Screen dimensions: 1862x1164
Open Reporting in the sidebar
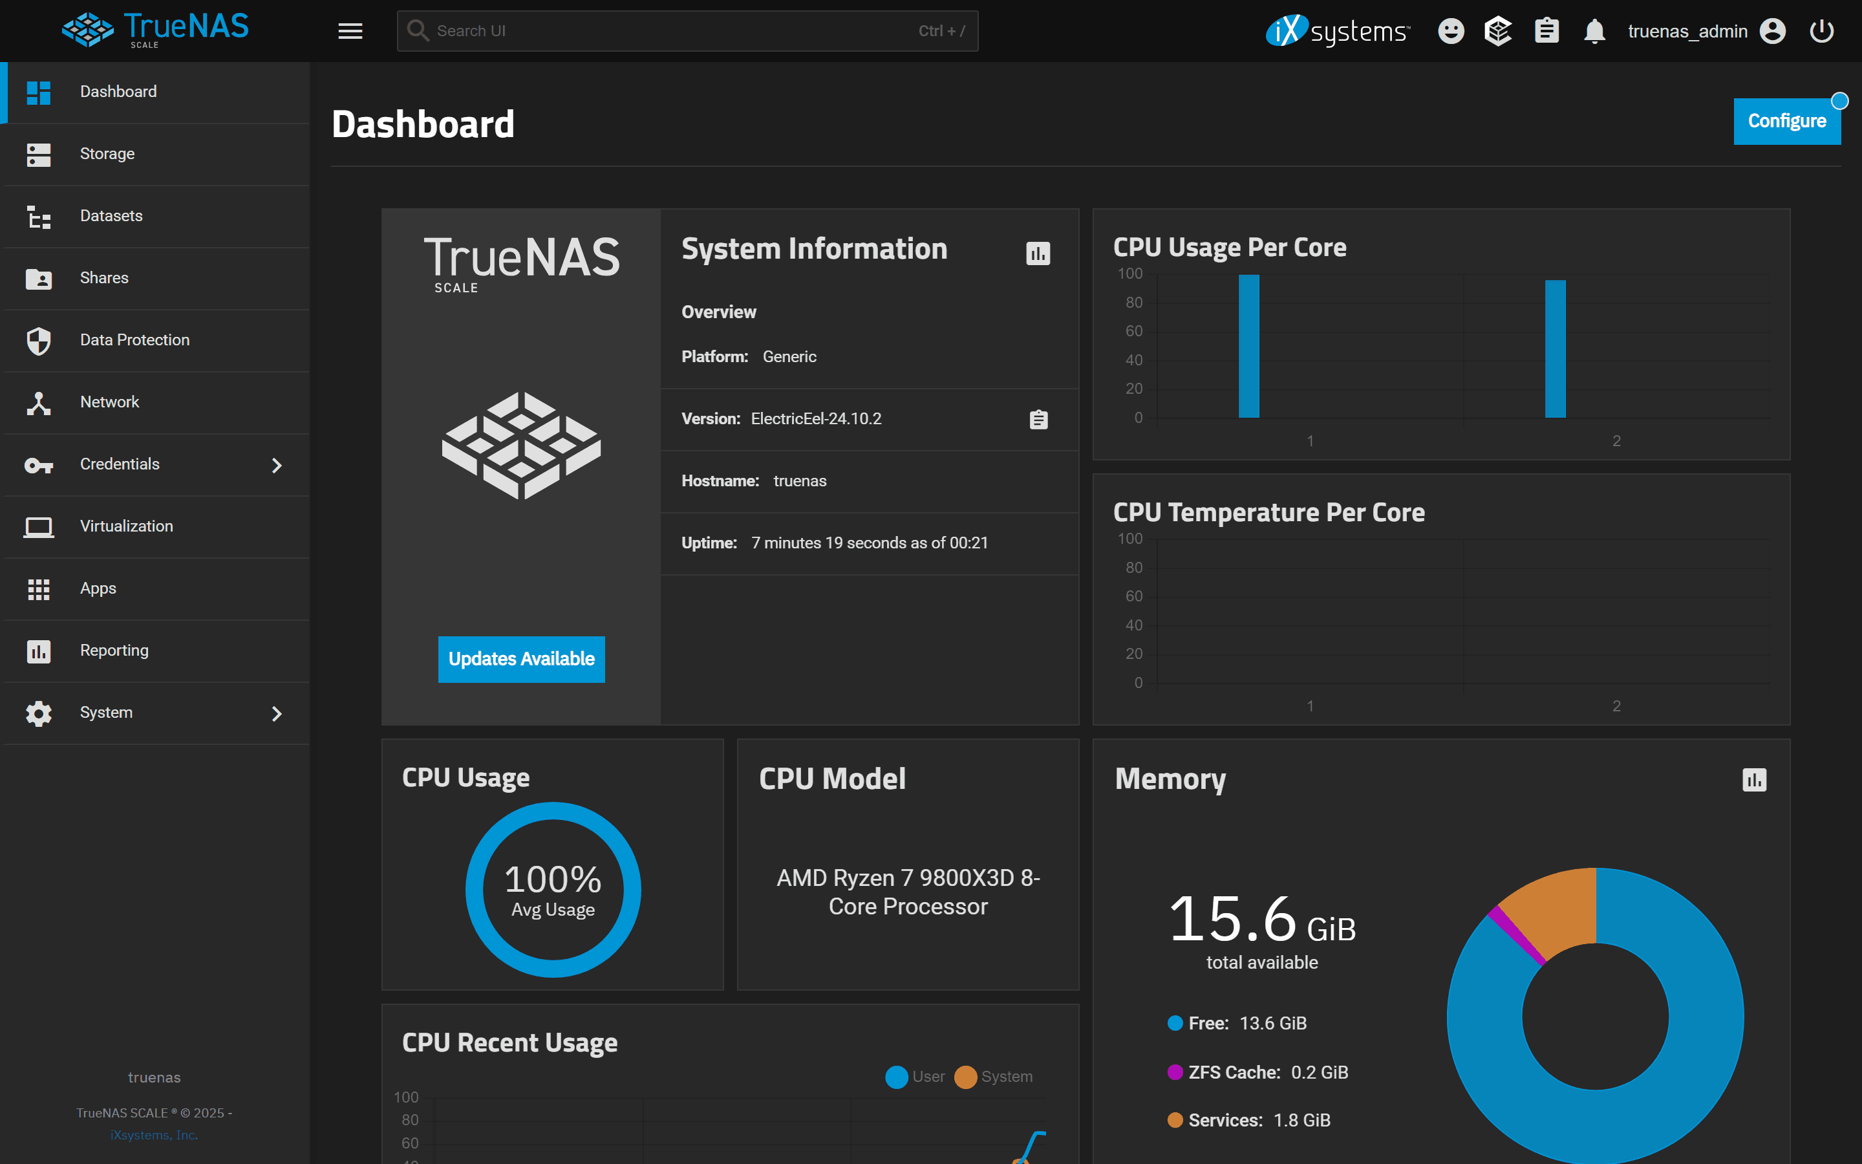pyautogui.click(x=155, y=651)
